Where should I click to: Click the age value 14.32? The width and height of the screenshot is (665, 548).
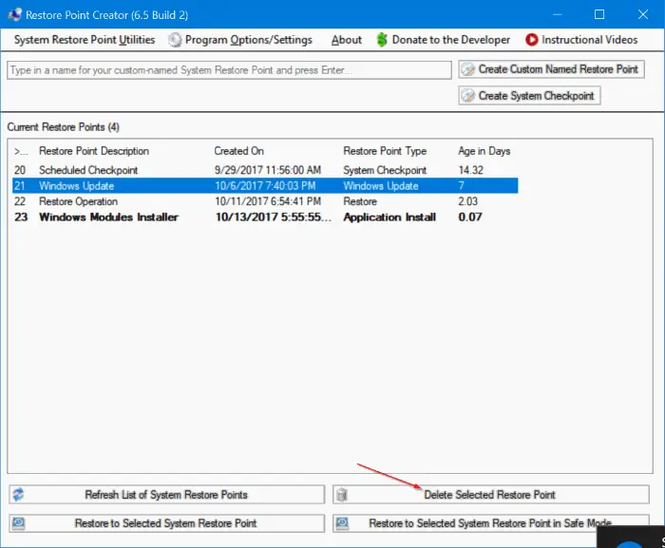coord(471,170)
